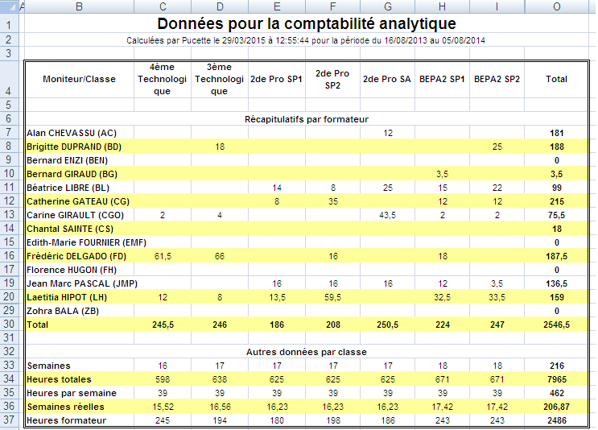Viewport: 598px width, 430px height.
Task: Select the cell 'Brigitte DUPRAND (BD)'
Action: 80,147
